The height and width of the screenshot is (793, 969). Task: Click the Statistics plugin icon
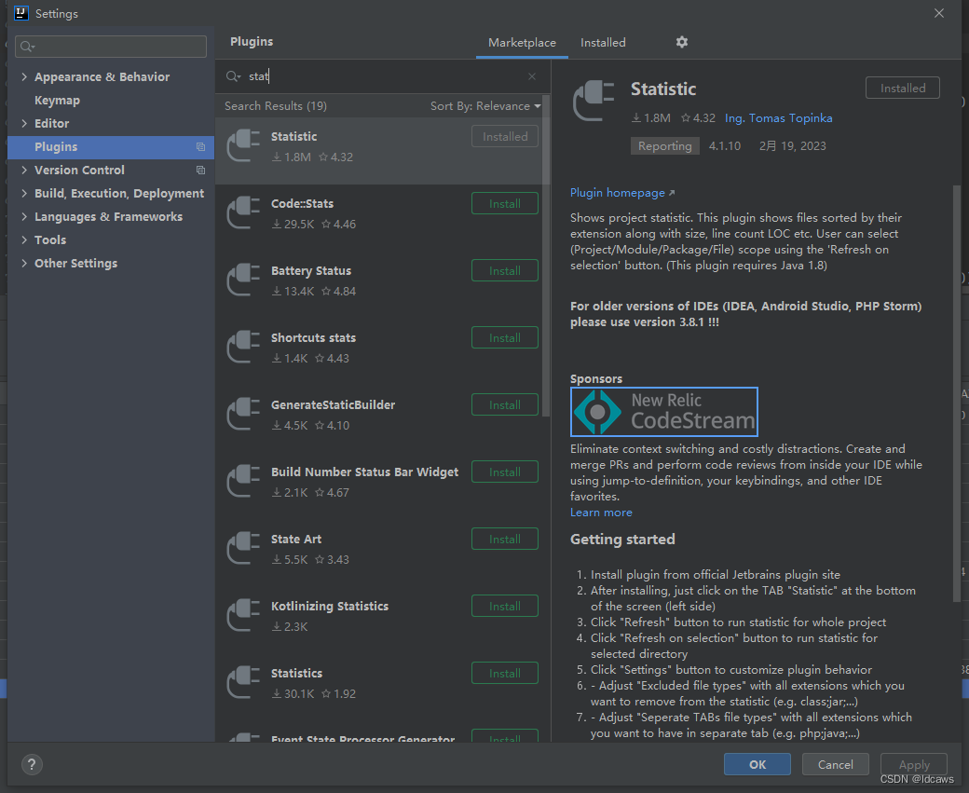tap(243, 682)
